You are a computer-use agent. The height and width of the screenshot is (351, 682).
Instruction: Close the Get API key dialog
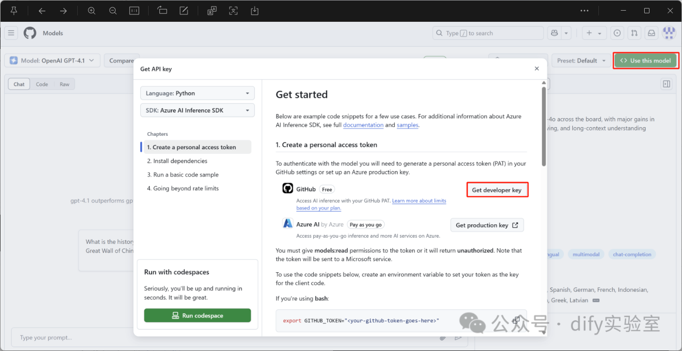pos(537,69)
